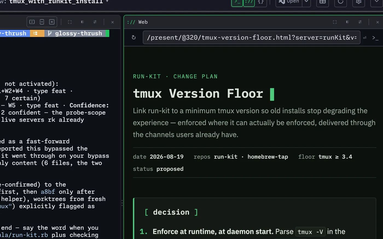Focus the Web pane URL address field
The height and width of the screenshot is (239, 383).
(x=251, y=37)
